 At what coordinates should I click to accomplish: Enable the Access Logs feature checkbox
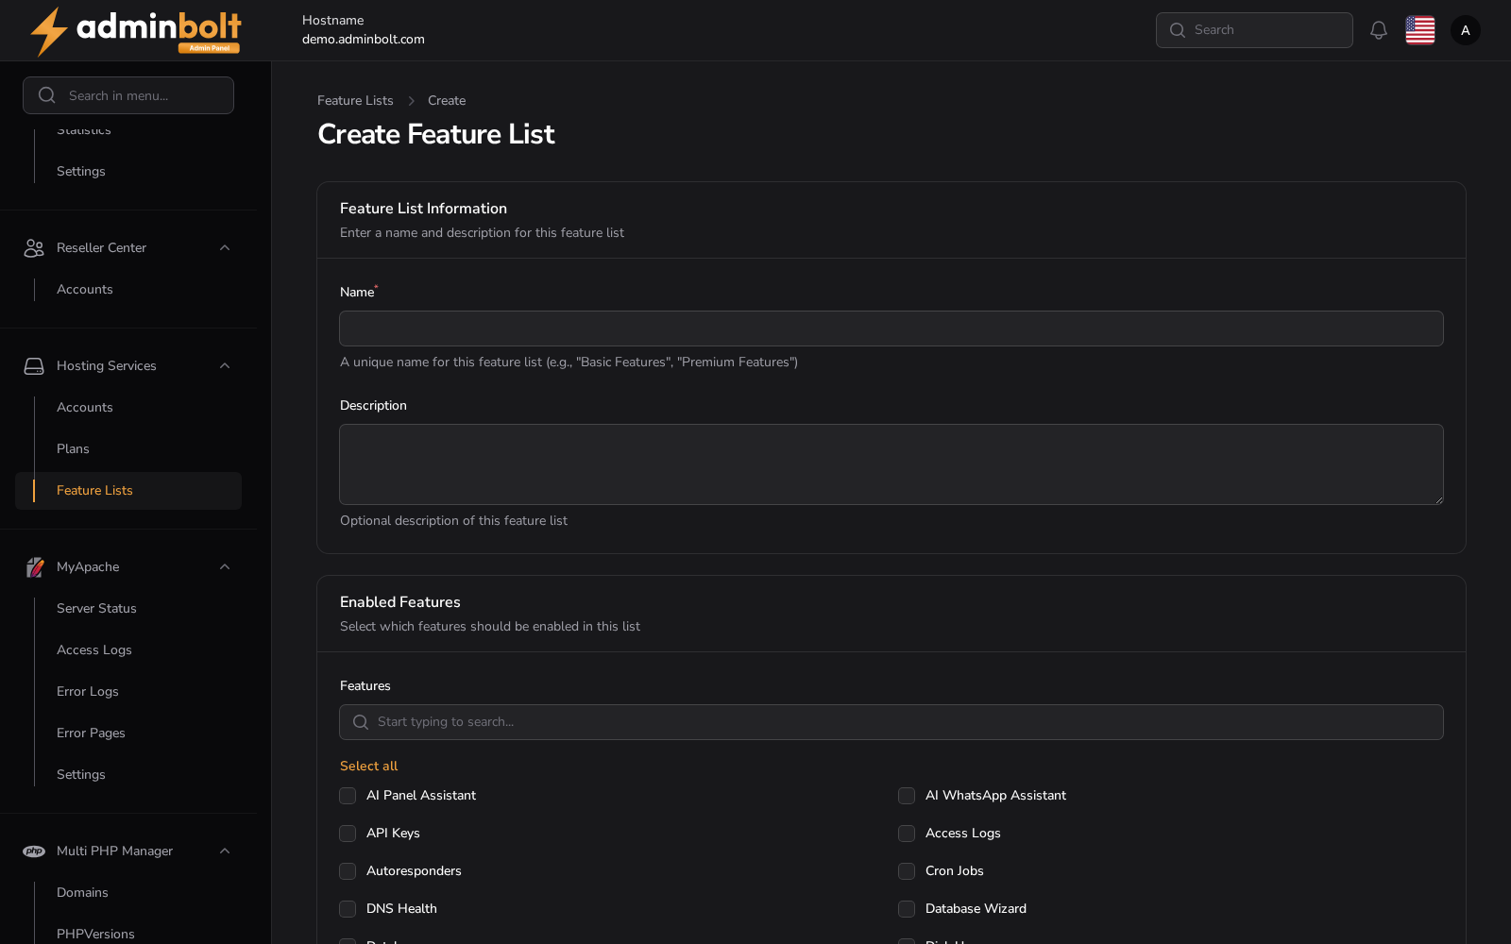click(907, 834)
